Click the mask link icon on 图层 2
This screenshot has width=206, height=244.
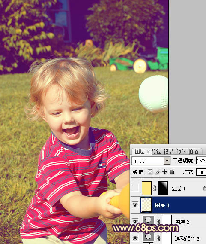158,222
